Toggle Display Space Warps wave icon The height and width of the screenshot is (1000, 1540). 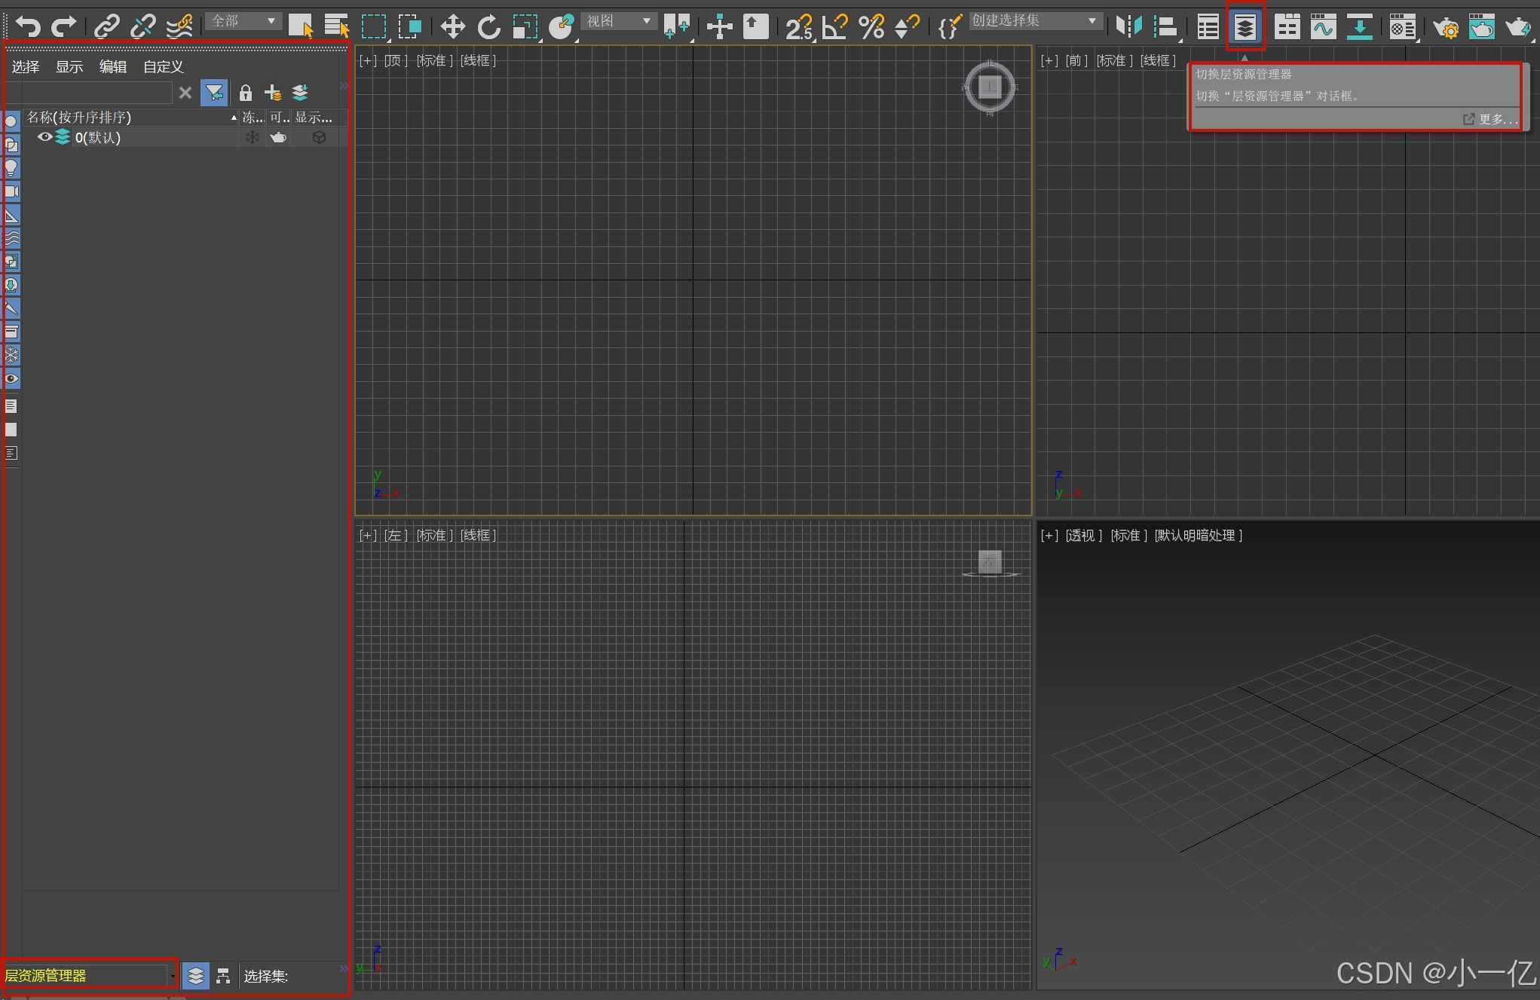pyautogui.click(x=11, y=238)
